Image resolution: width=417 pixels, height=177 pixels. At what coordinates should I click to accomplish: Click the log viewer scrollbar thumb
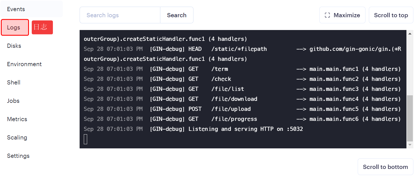point(410,118)
